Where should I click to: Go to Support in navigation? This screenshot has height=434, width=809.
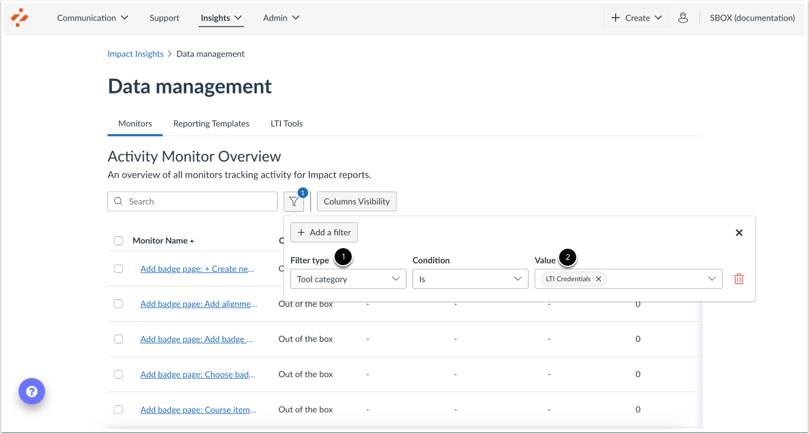[x=164, y=18]
